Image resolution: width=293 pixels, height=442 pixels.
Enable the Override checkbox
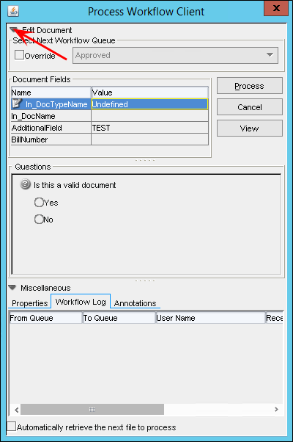19,54
